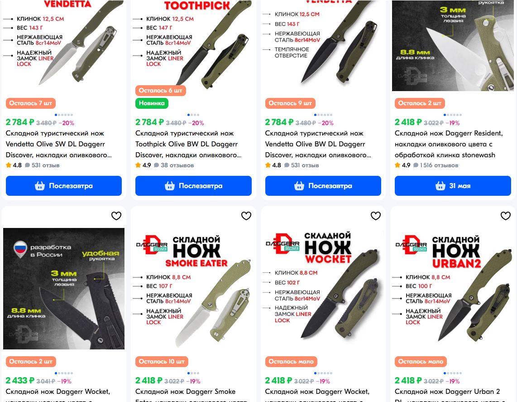The height and width of the screenshot is (402, 517).
Task: Open Urban2 folding knife thumbnail
Action: pyautogui.click(x=453, y=289)
